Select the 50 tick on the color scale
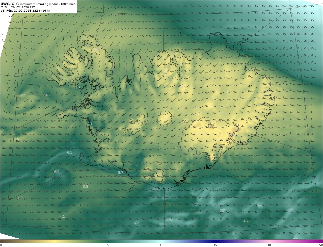The image size is (323, 247). point(321,245)
